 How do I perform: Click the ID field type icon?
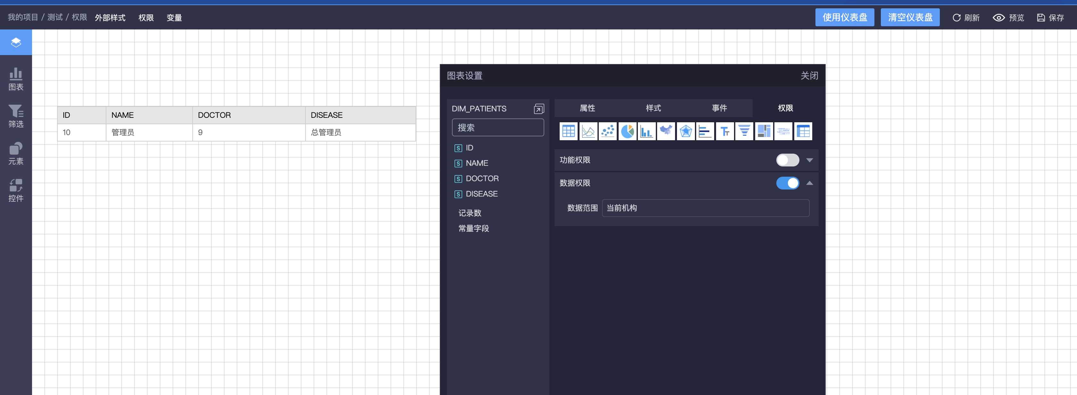[x=458, y=148]
